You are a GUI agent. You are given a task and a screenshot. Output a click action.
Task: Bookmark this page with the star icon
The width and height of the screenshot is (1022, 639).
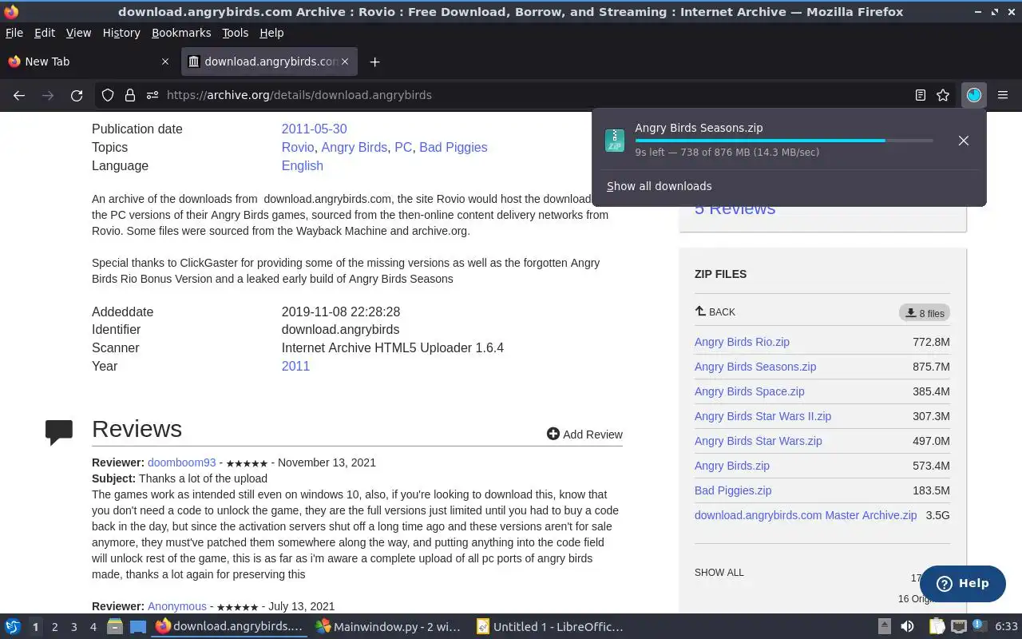943,95
